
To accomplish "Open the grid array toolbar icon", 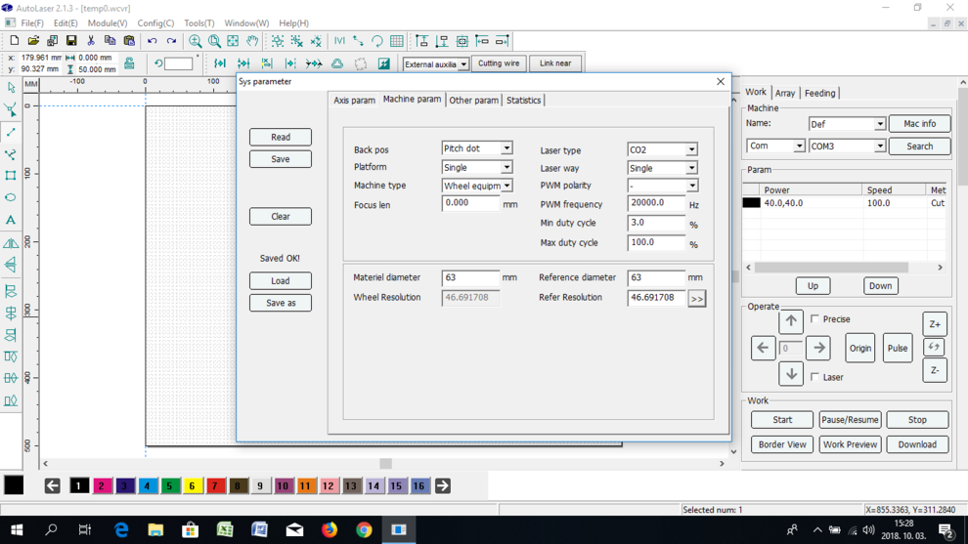I will click(396, 41).
